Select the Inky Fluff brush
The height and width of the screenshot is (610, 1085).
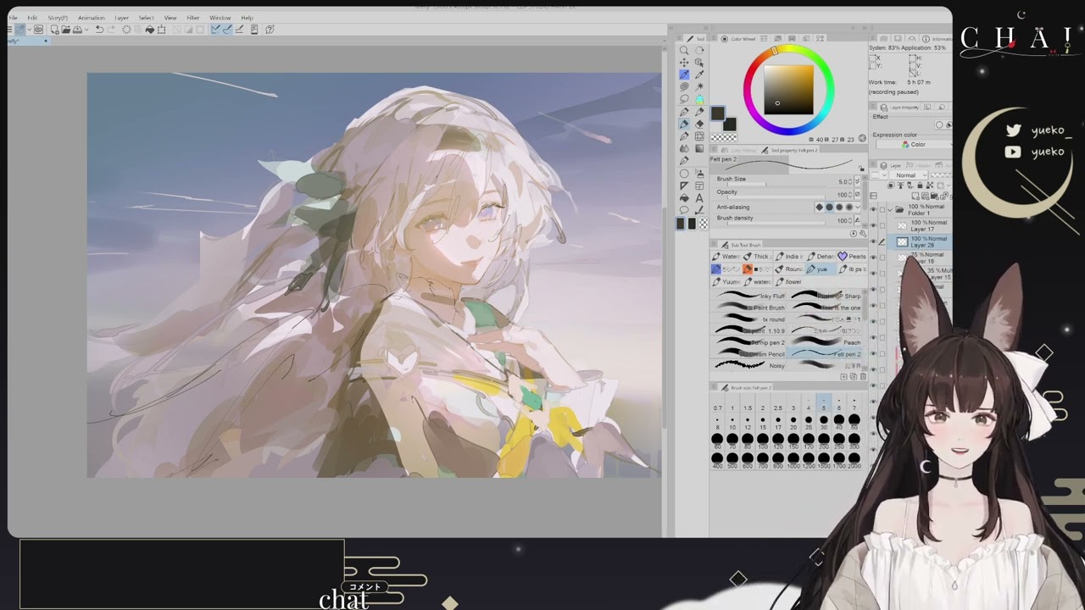(x=748, y=296)
